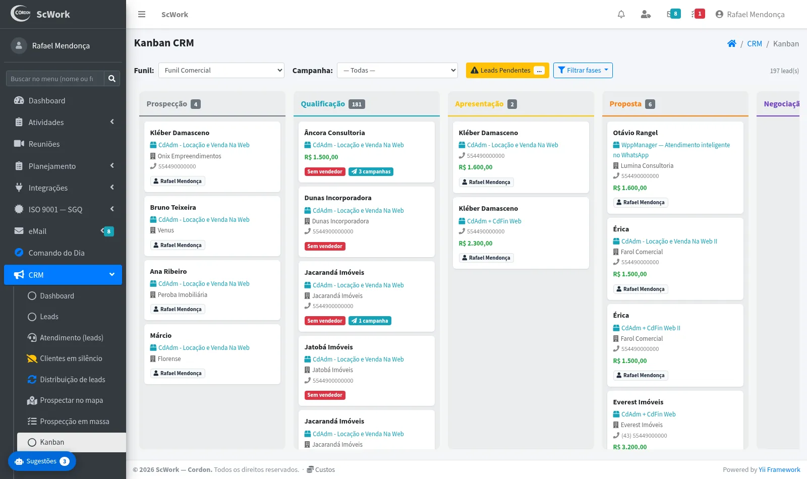807x479 pixels.
Task: Open tasks icon with red badge 1
Action: [x=698, y=14]
